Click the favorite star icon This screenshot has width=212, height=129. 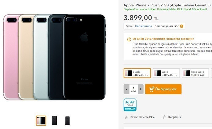point(126,117)
